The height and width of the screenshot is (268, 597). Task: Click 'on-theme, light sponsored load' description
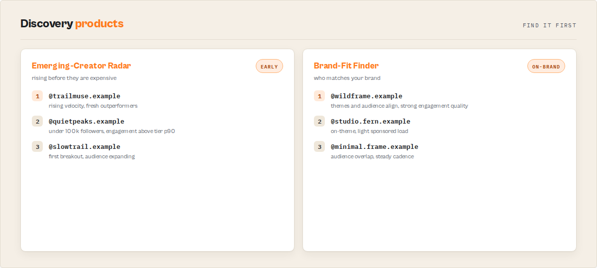coord(370,131)
